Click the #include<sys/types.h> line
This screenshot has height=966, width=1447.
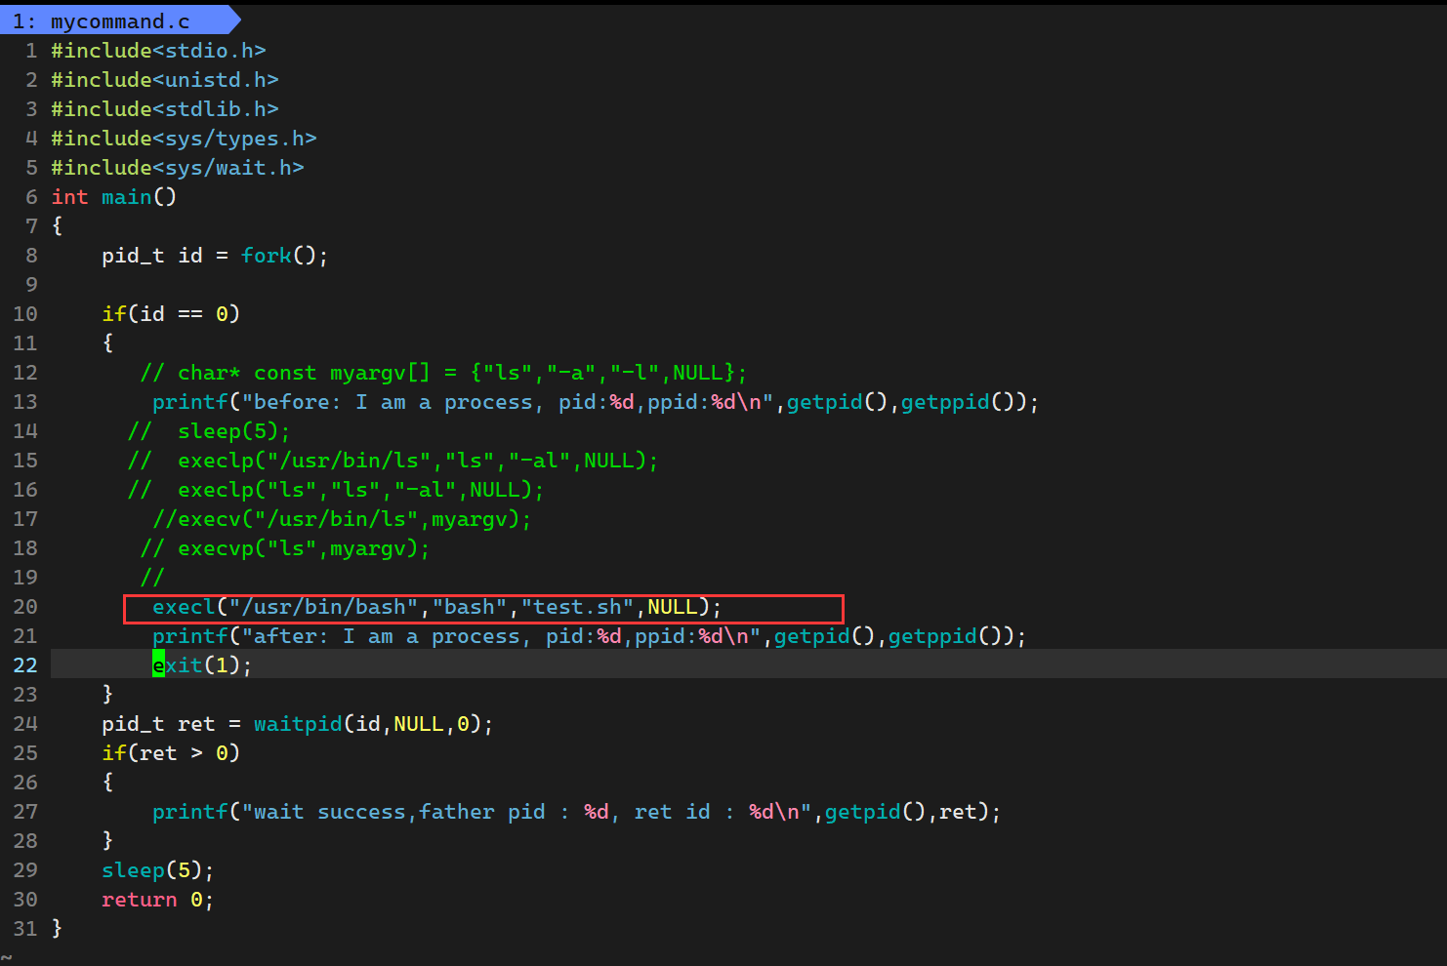click(x=184, y=139)
